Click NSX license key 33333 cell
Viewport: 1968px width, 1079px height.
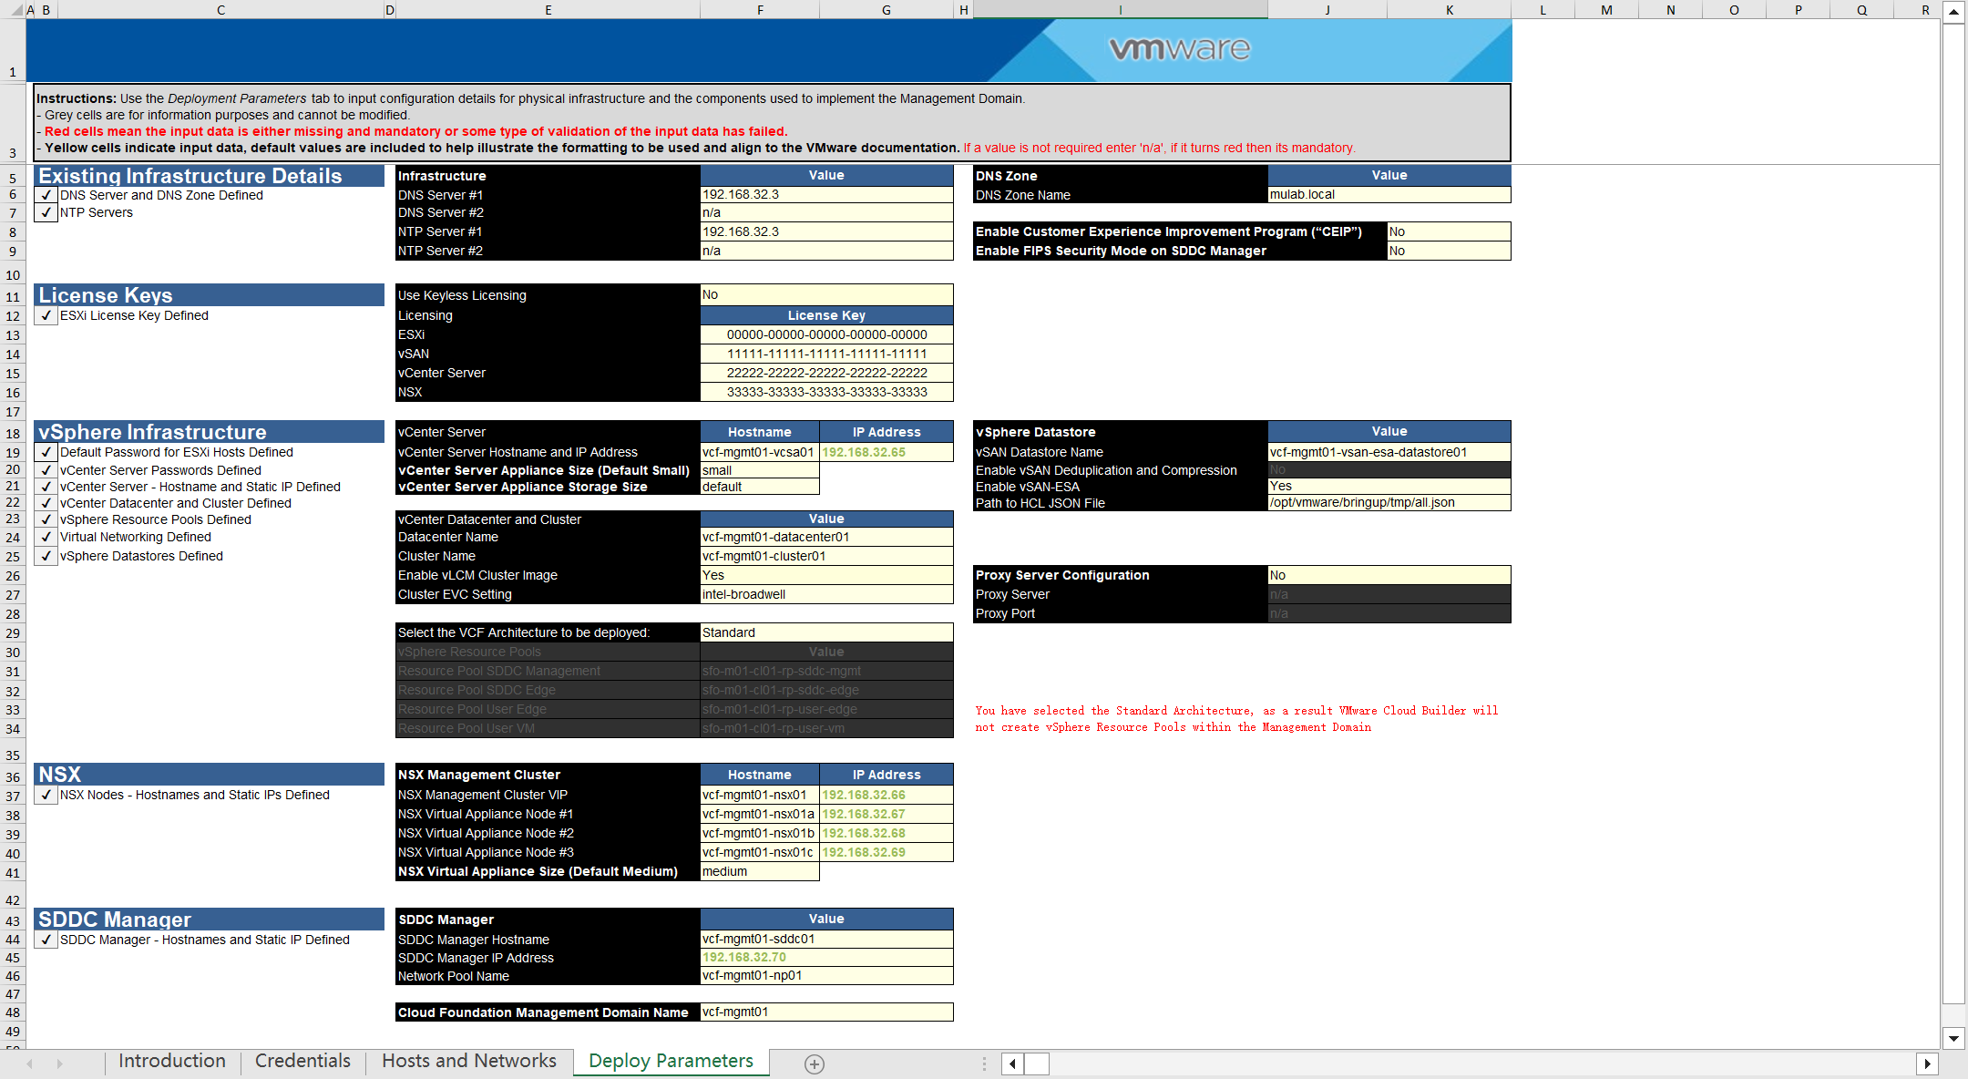tap(826, 392)
